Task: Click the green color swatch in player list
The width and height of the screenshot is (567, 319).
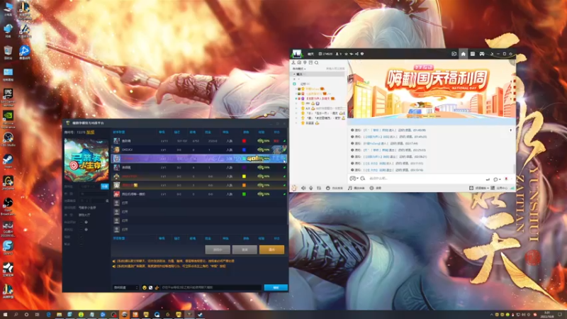Action: tap(244, 194)
